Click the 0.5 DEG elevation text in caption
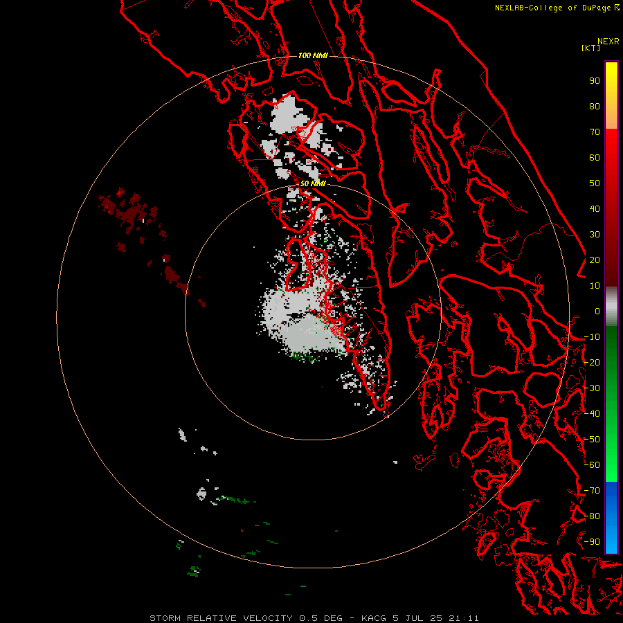 [320, 618]
